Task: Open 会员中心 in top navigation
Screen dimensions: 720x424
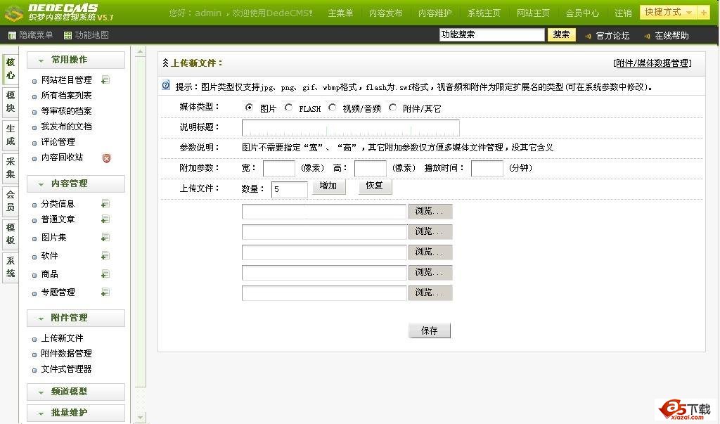Action: pos(582,13)
